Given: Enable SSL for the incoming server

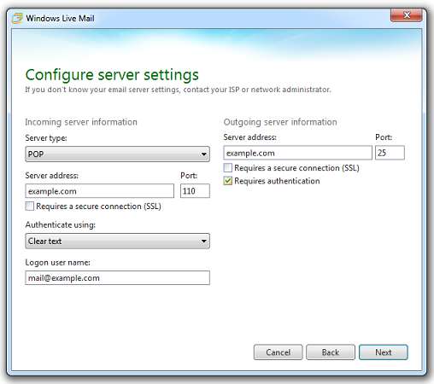Looking at the screenshot, I should [30, 207].
